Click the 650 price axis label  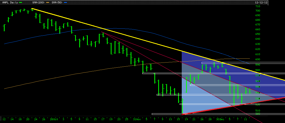pos(258,34)
